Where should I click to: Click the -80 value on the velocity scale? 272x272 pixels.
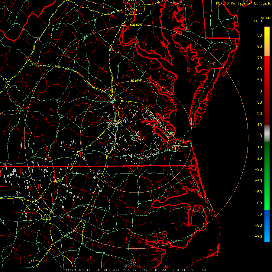pos(258,225)
